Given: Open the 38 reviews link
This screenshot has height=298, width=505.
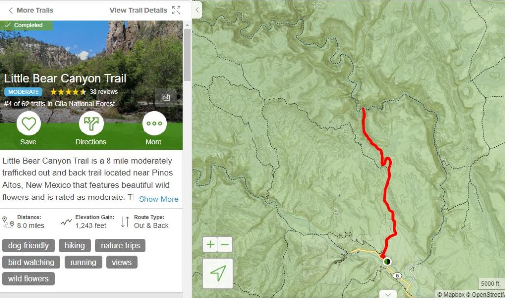Looking at the screenshot, I should 104,92.
